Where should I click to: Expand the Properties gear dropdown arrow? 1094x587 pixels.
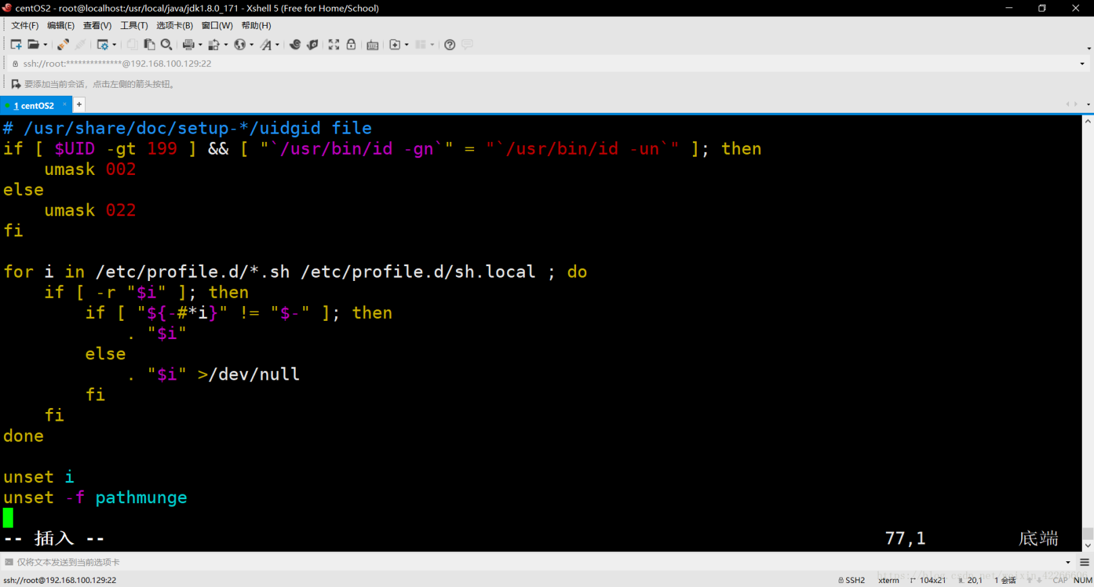point(114,45)
